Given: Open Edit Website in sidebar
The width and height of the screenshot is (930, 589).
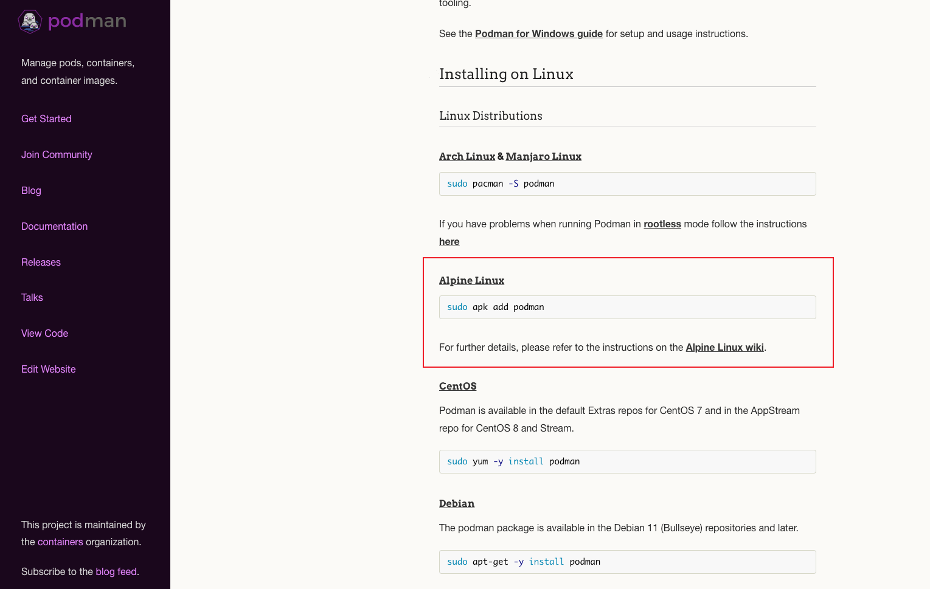Looking at the screenshot, I should click(48, 369).
